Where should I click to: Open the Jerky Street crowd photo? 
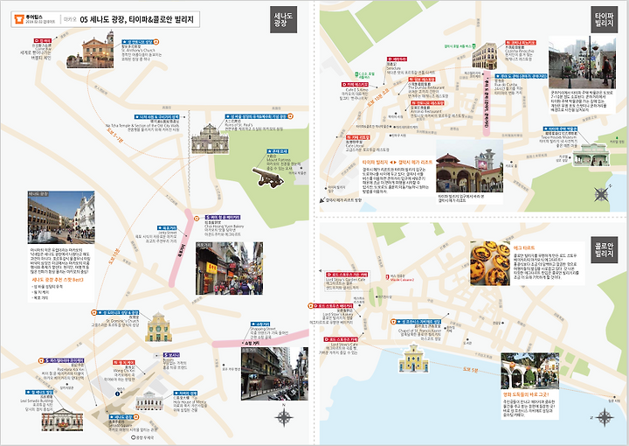(x=230, y=268)
